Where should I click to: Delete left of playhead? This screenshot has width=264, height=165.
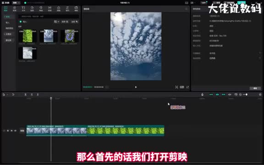32,94
